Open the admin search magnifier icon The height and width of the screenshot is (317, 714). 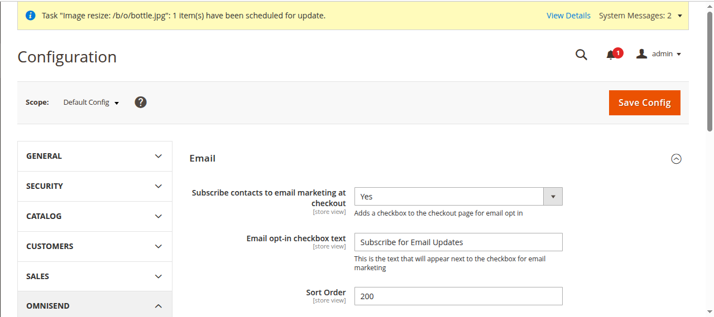(x=581, y=55)
